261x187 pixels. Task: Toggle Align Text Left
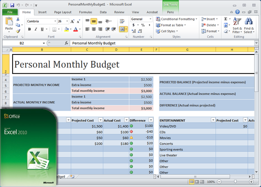(87, 29)
